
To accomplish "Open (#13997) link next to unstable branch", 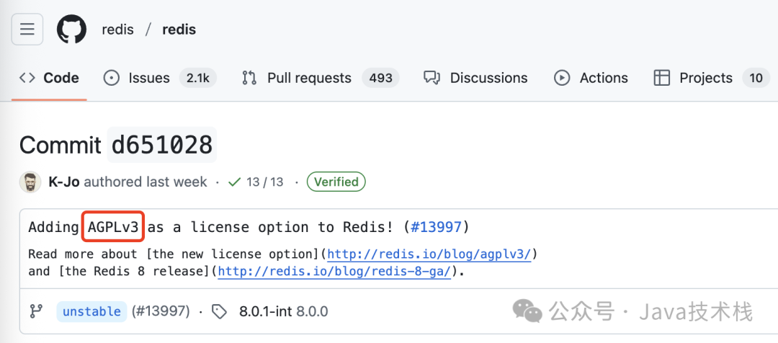I will (x=161, y=312).
